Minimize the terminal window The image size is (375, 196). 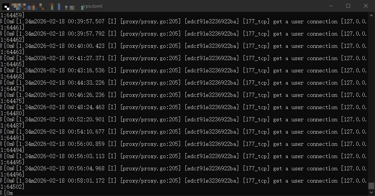pyautogui.click(x=331, y=6)
